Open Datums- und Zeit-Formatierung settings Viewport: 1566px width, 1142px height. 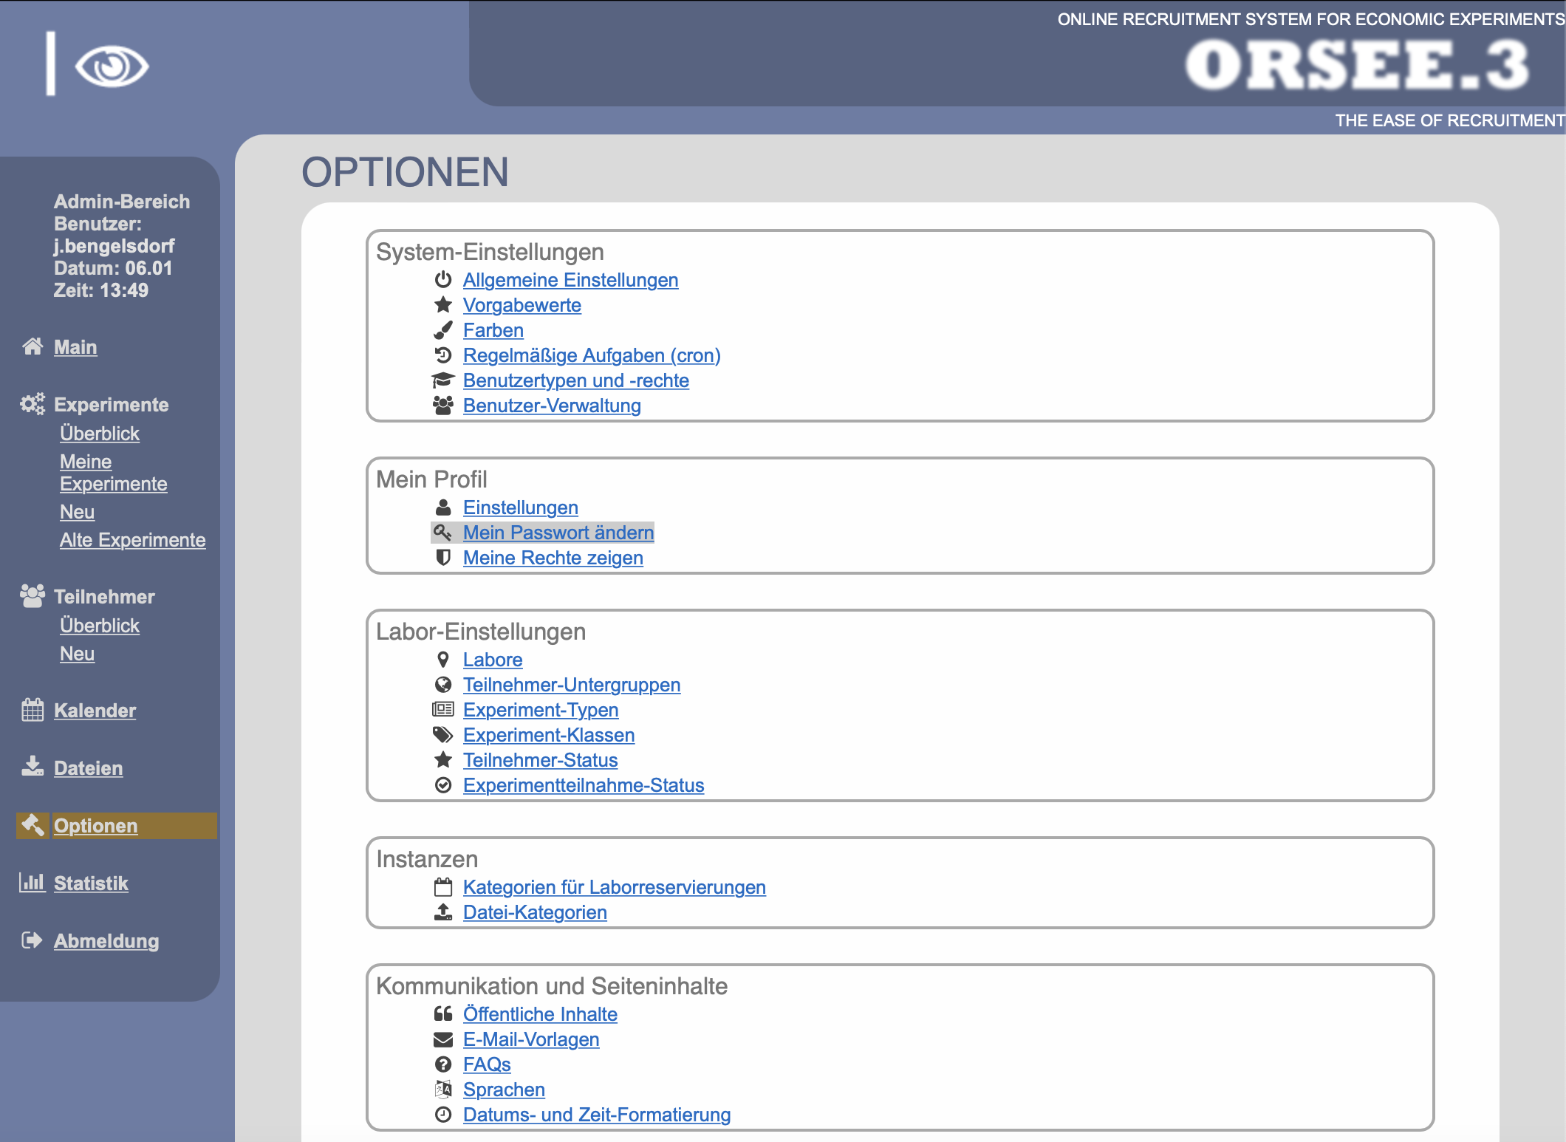coord(596,1115)
